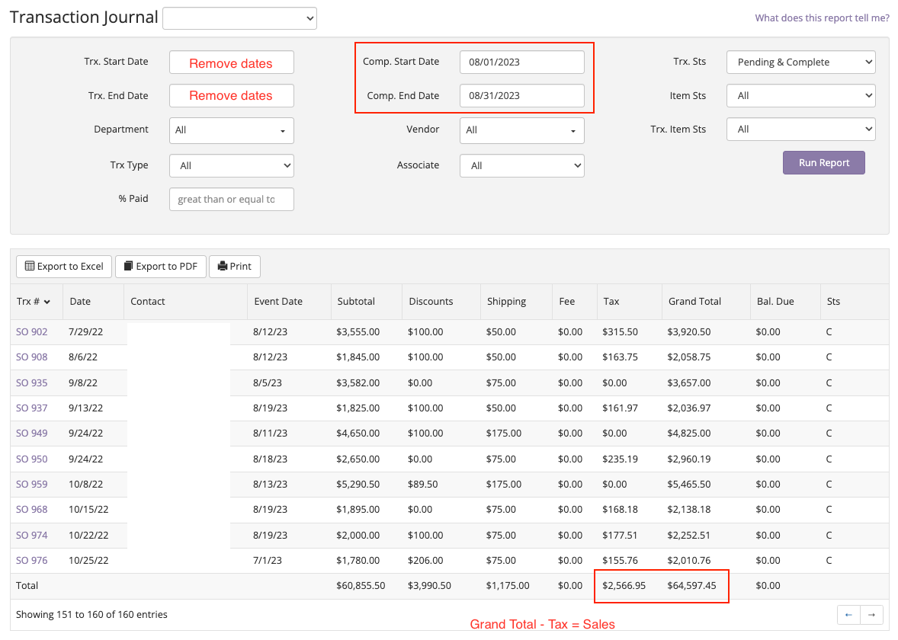Go to next page with right arrow
Screen dimensions: 898x640
tap(872, 615)
